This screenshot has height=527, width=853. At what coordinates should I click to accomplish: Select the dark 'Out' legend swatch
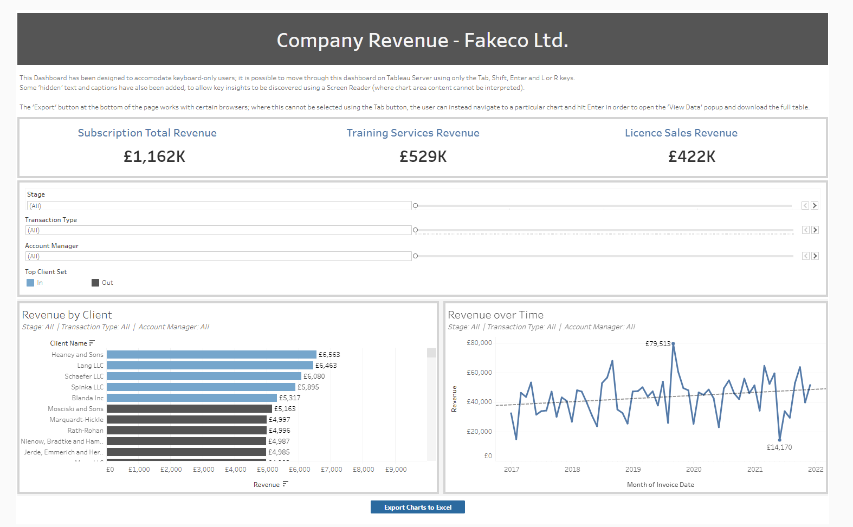coord(95,283)
